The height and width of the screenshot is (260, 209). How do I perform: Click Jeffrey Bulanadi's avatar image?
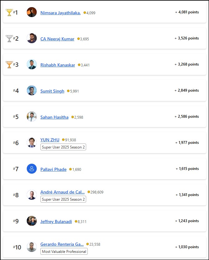pos(32,221)
